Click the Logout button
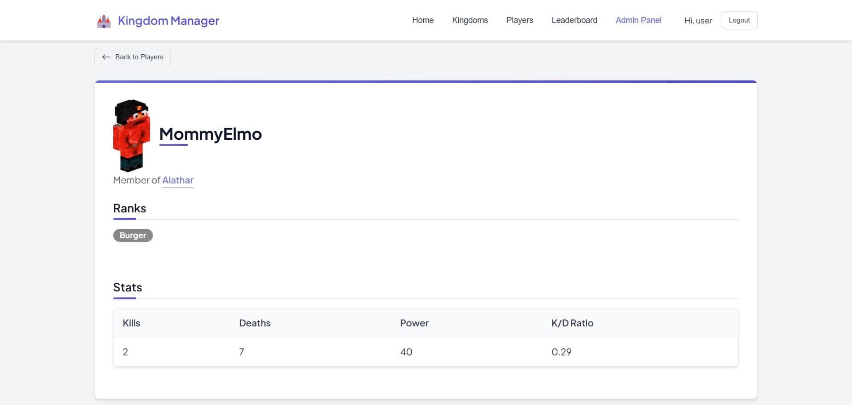Screen dimensions: 852x405 pos(739,20)
